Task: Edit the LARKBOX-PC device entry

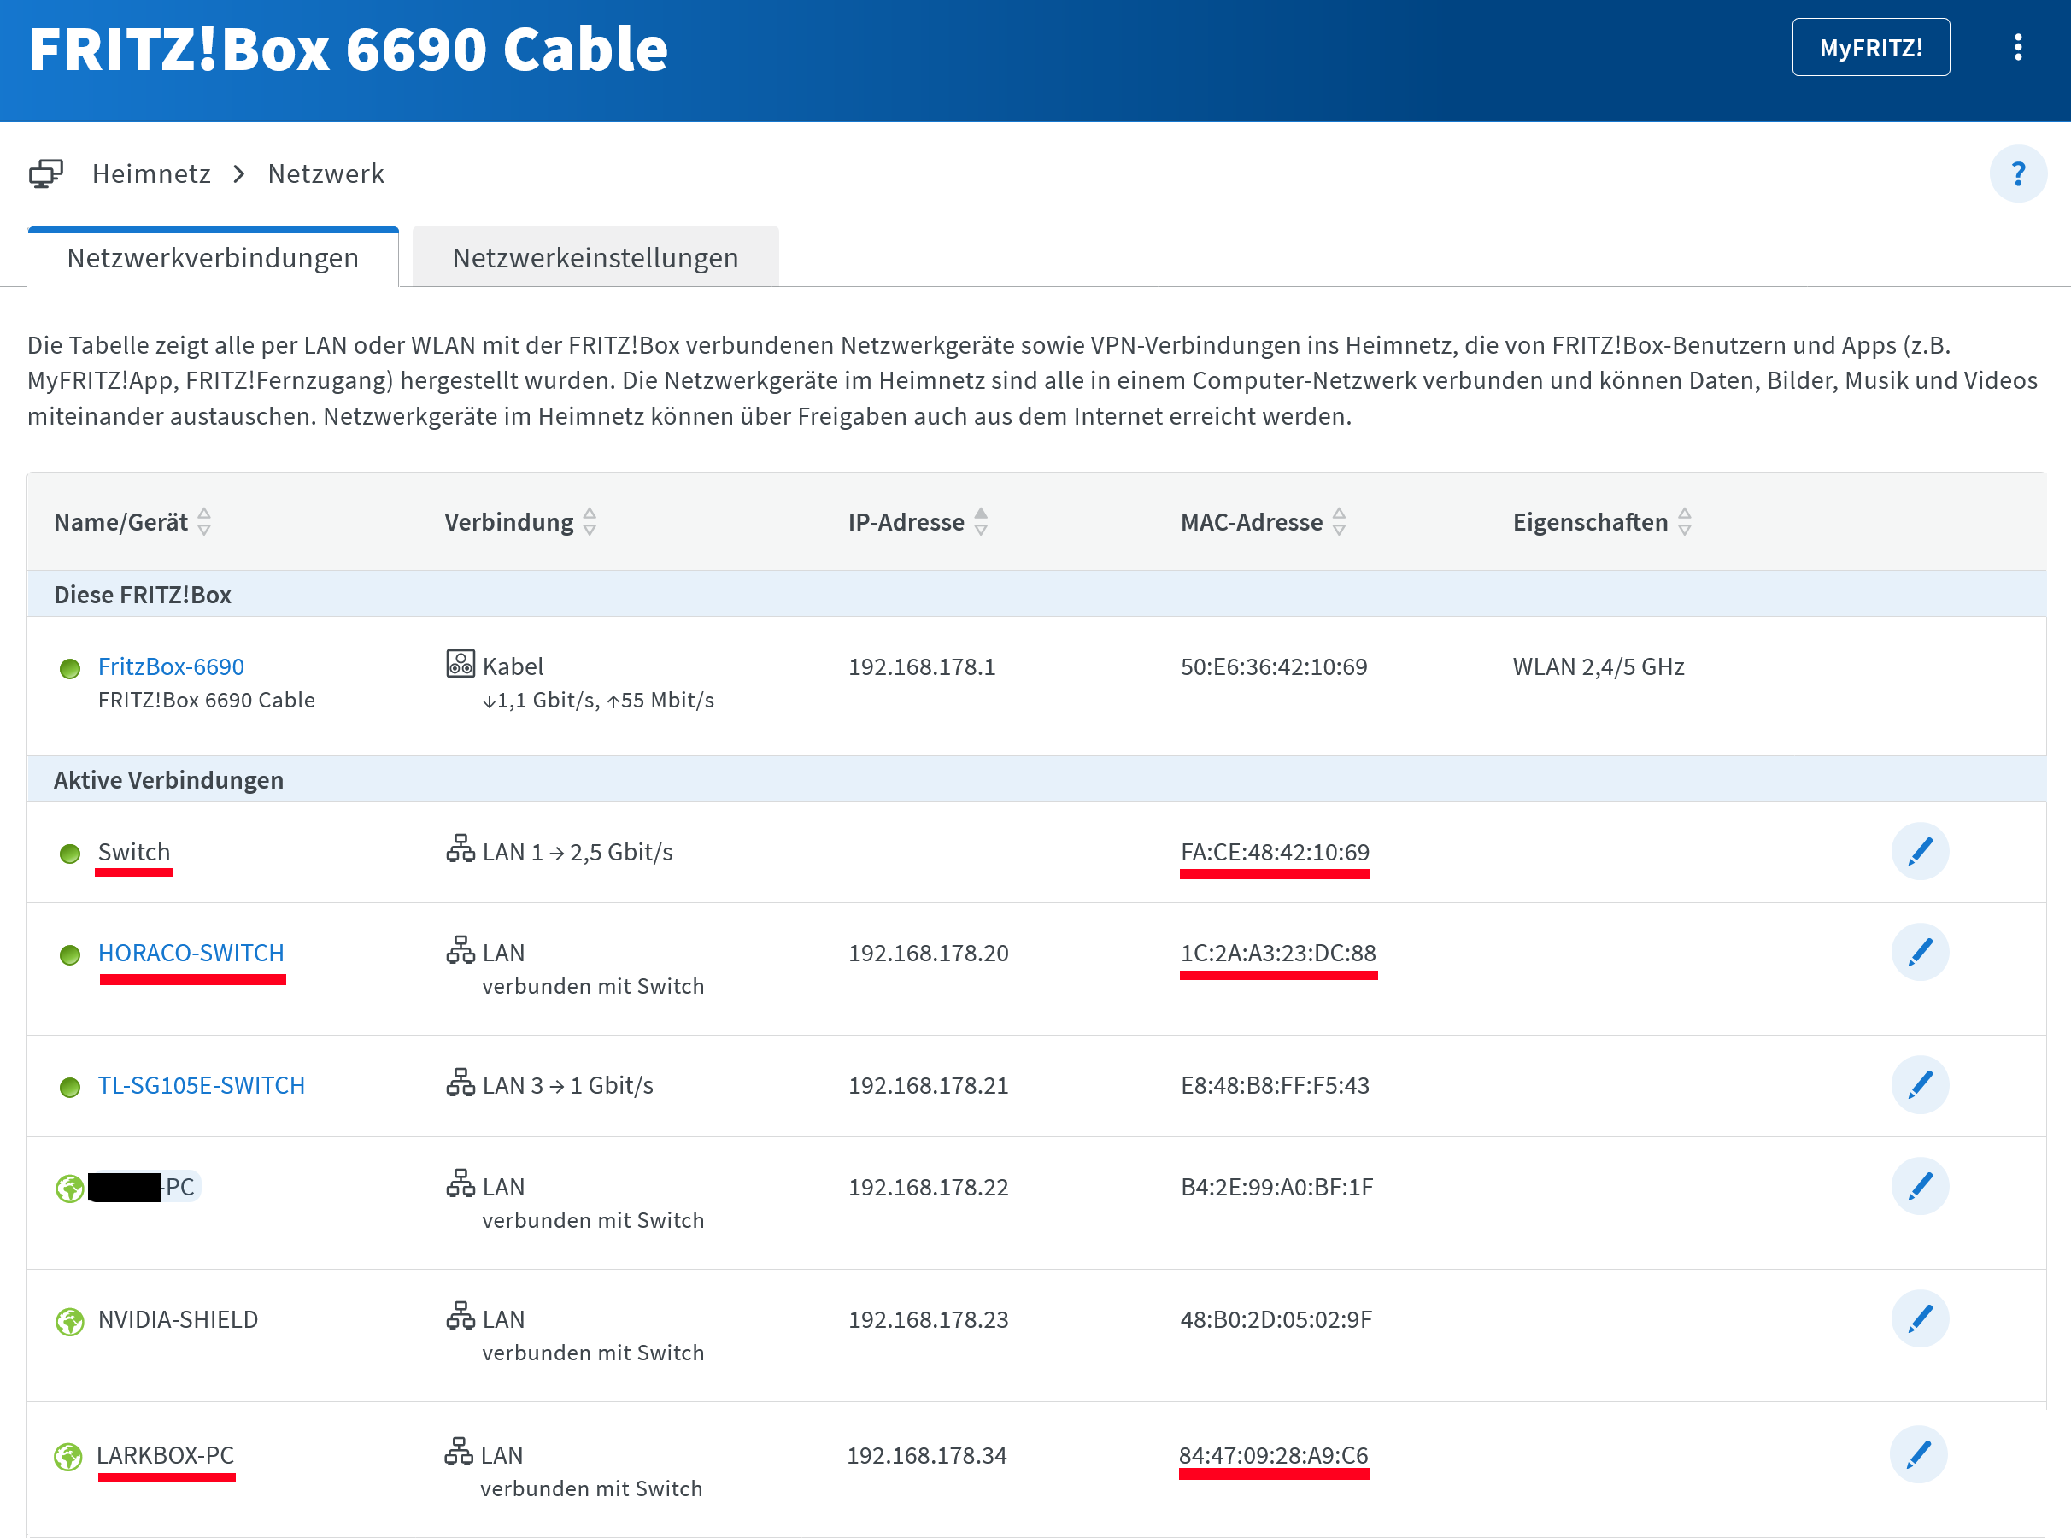Action: (x=1917, y=1454)
